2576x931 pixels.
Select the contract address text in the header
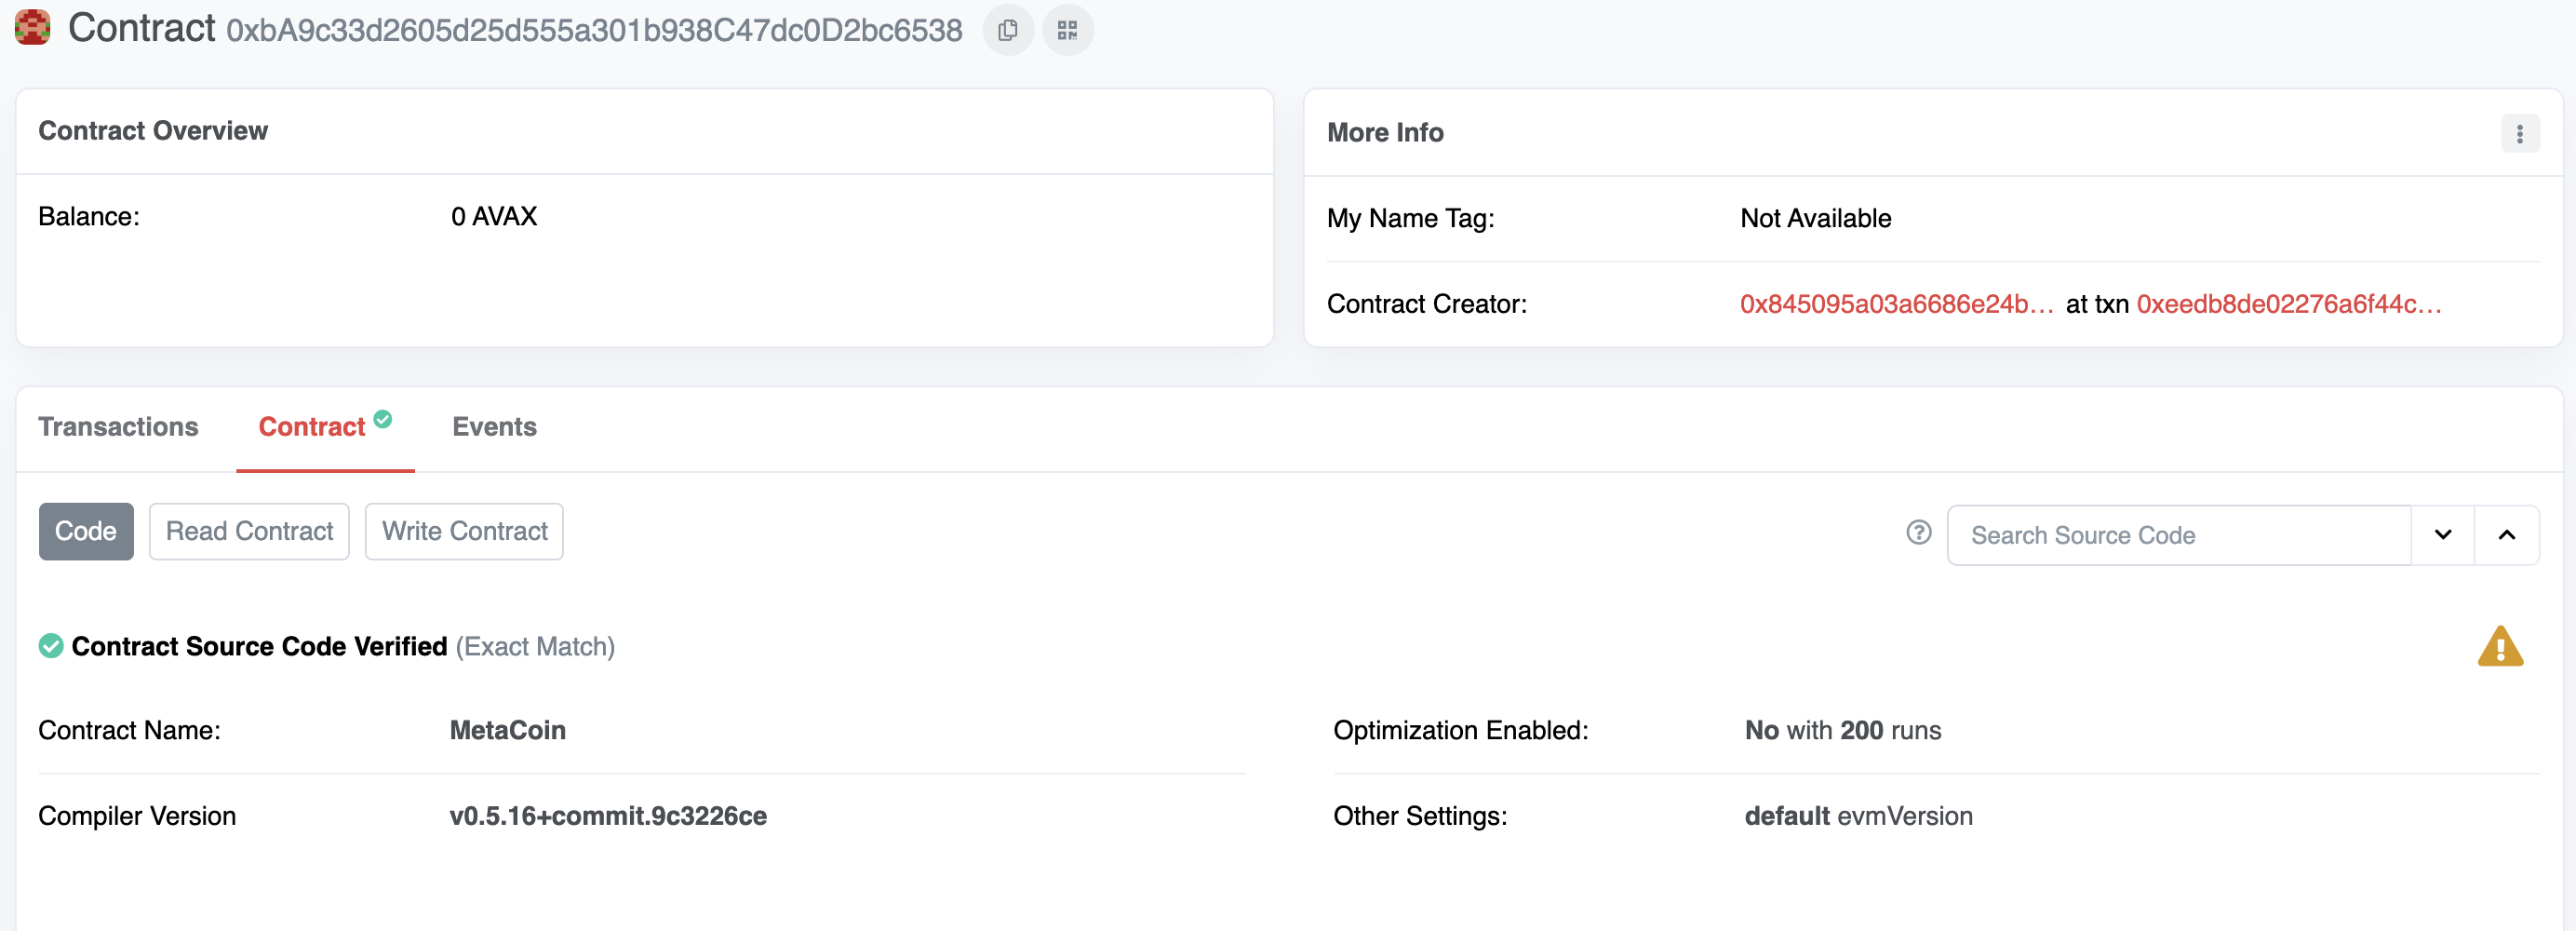pos(594,30)
